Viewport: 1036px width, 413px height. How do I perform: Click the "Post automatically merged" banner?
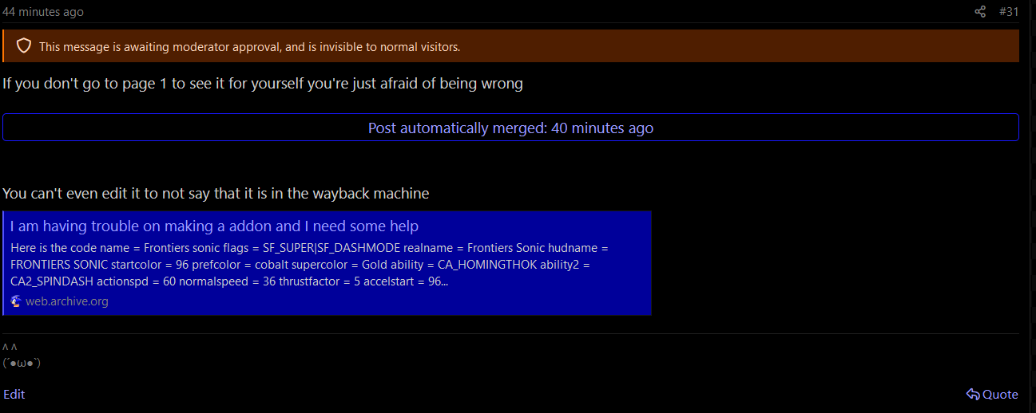(510, 128)
